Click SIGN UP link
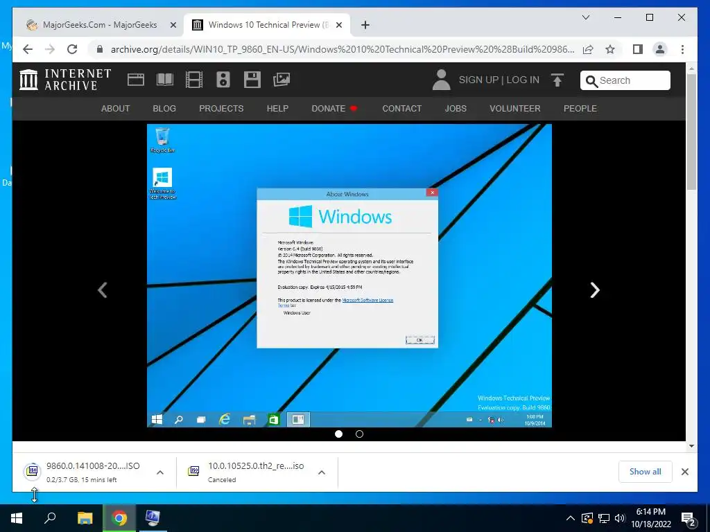The width and height of the screenshot is (710, 532). (478, 80)
